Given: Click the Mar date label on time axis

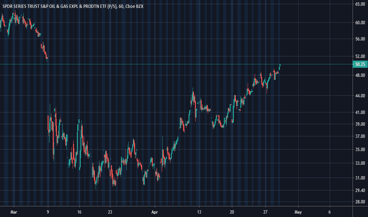Looking at the screenshot, I should click(x=14, y=212).
